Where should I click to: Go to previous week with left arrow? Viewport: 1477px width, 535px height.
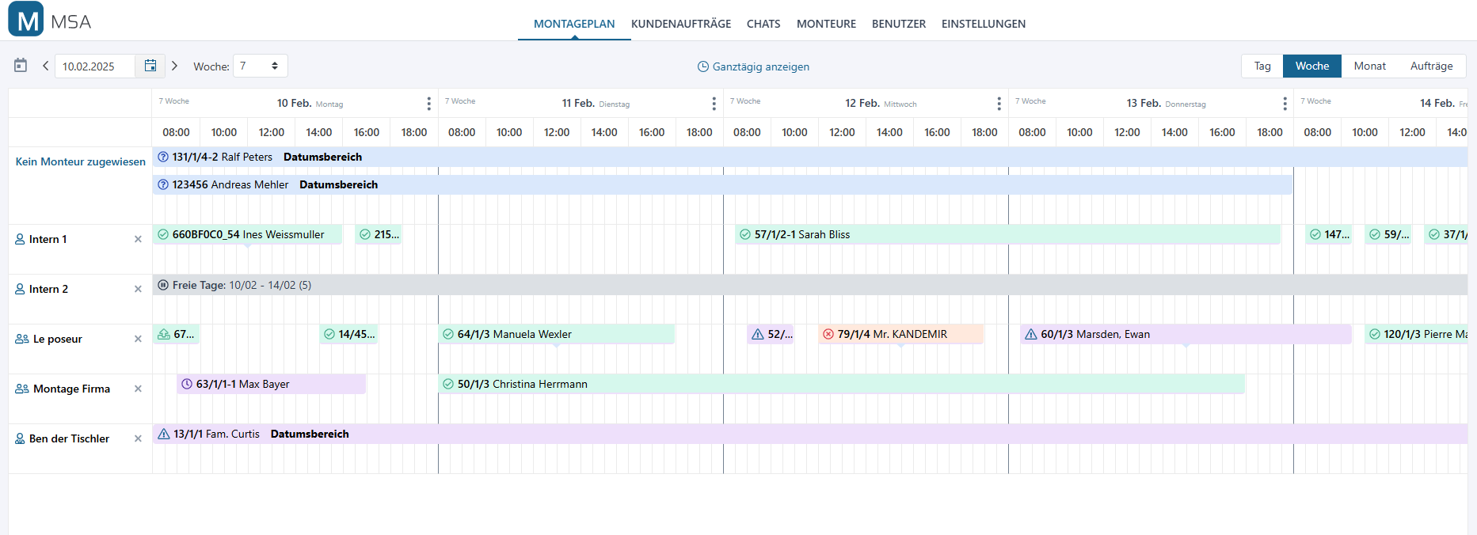(x=45, y=66)
